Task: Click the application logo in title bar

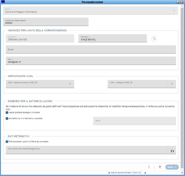Action: pos(3,2)
